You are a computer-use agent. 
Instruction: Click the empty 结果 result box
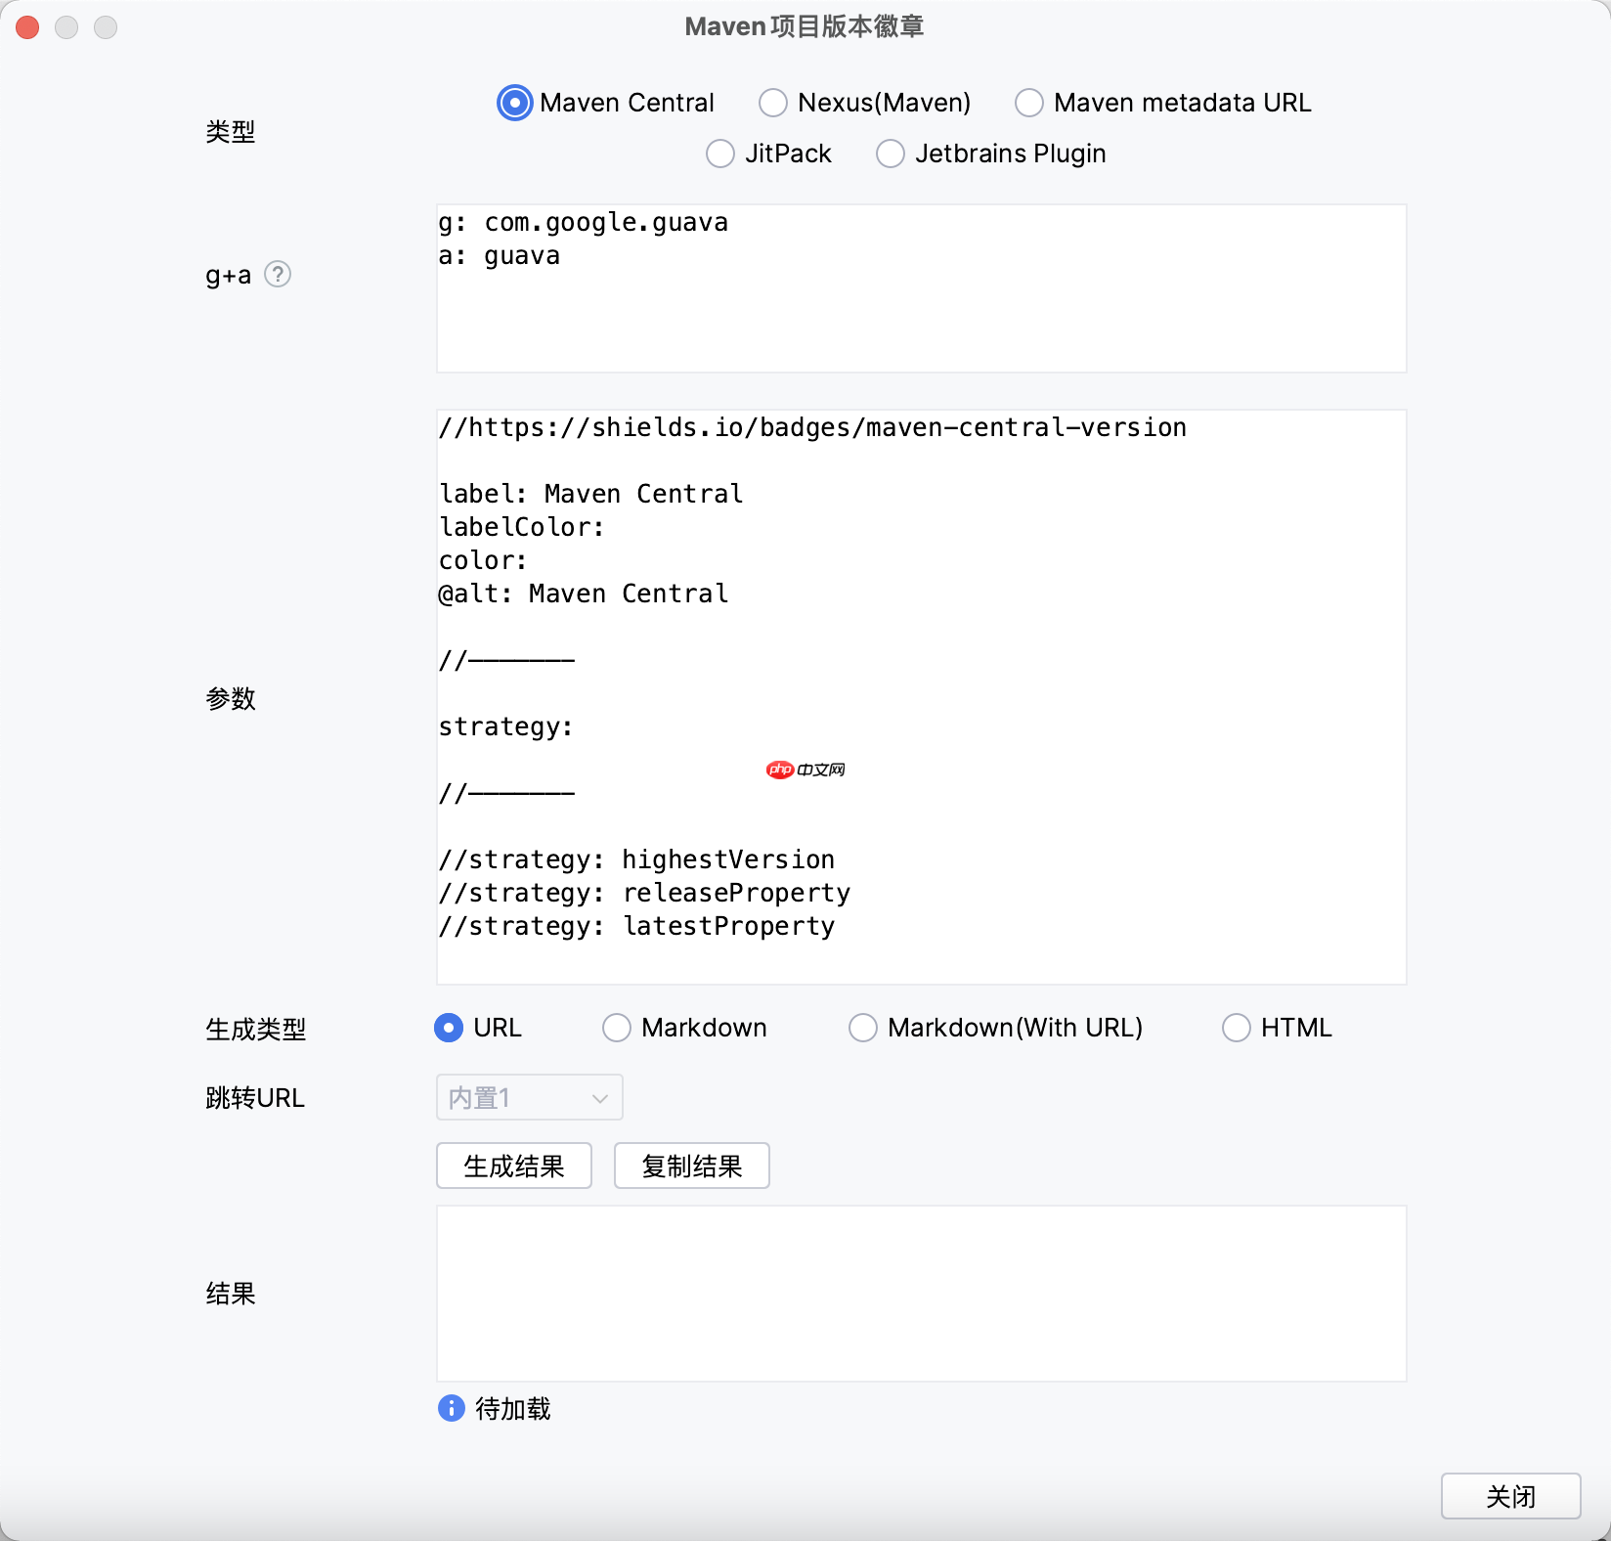(x=919, y=1294)
